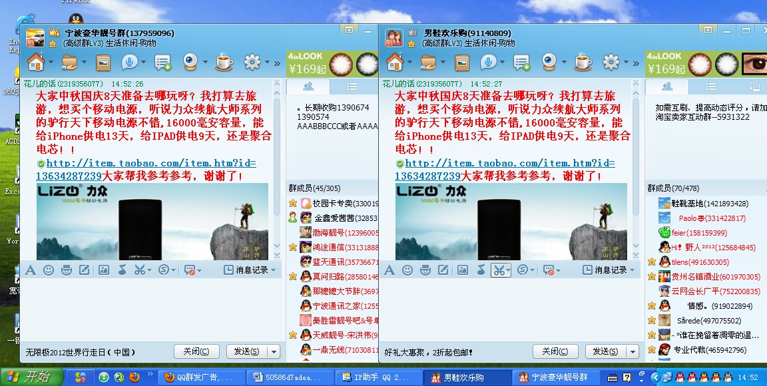Show more toolbar items » in 宁波豪华靓号群 window
767x386 pixels.
pyautogui.click(x=277, y=64)
